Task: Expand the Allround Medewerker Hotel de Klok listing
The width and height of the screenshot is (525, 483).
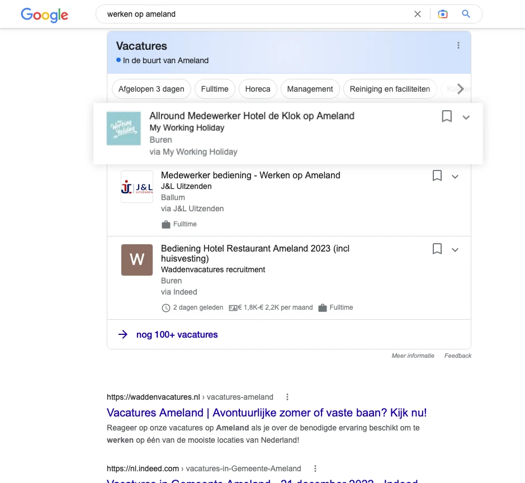Action: pos(466,117)
